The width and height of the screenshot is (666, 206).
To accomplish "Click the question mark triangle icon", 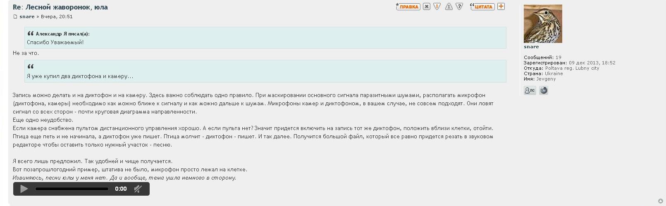I will tap(459, 7).
